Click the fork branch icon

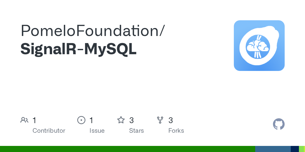coord(160,120)
